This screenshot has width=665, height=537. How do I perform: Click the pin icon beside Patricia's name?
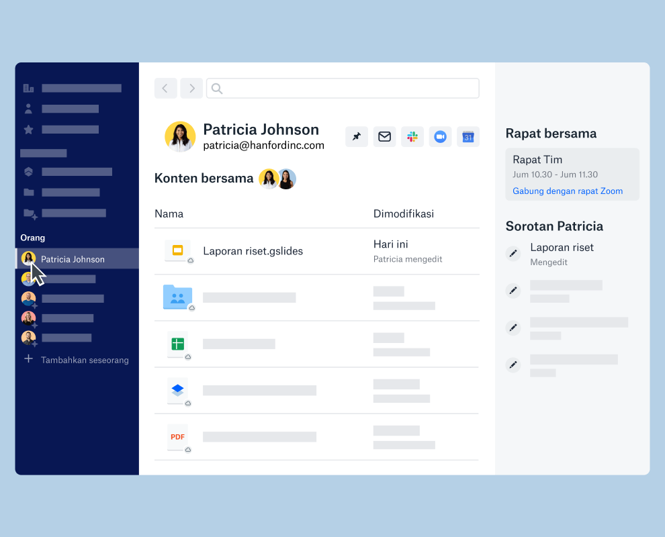(357, 137)
